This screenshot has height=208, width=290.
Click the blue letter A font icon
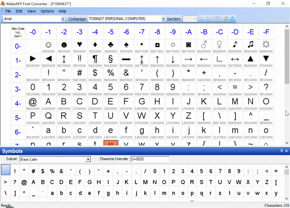tap(233, 19)
